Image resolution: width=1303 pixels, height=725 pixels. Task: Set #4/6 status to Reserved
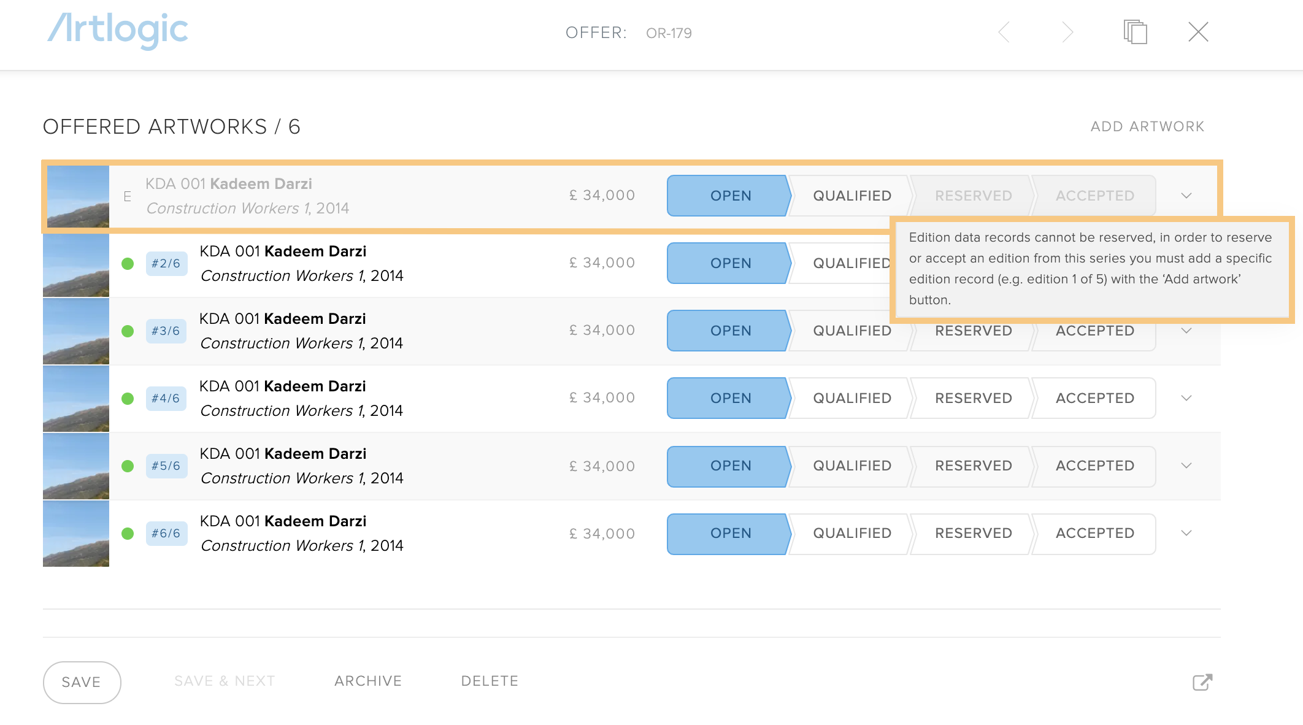pyautogui.click(x=973, y=398)
